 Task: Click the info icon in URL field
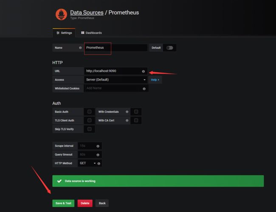pyautogui.click(x=143, y=71)
